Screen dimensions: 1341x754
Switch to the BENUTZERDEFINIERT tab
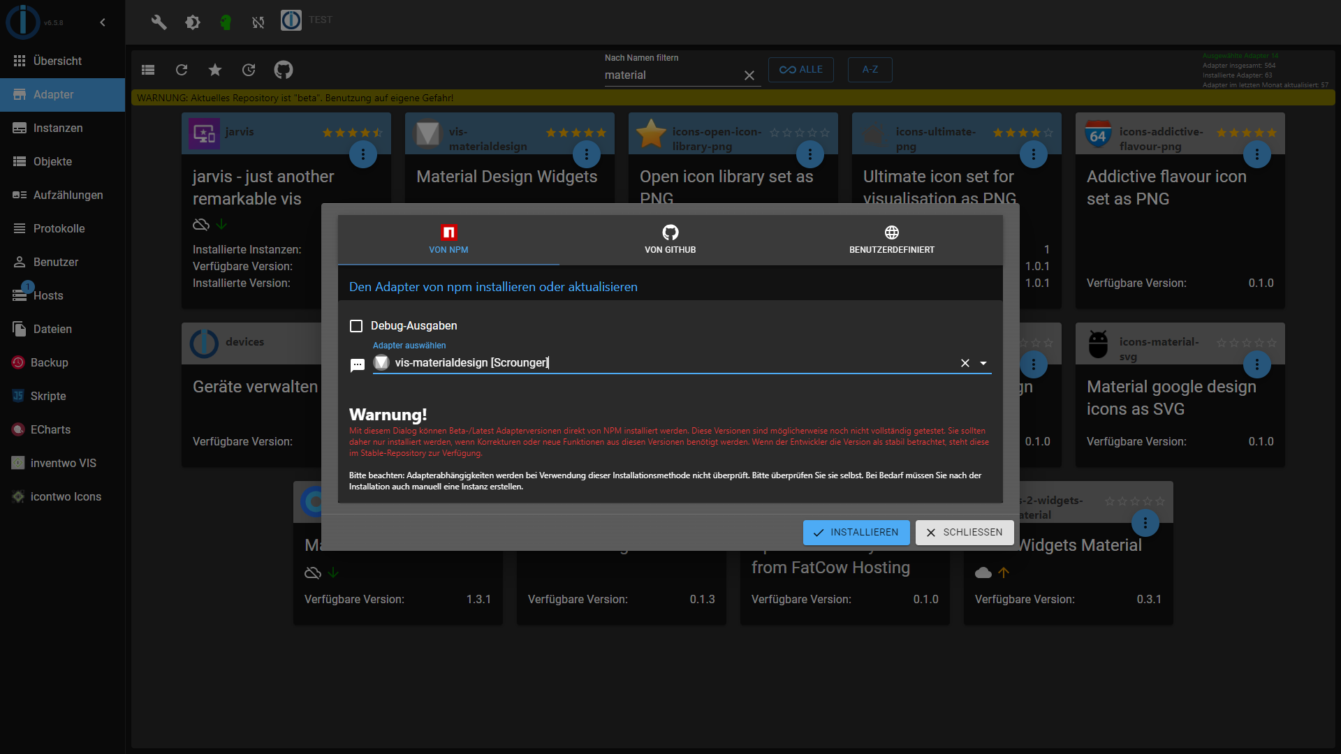(891, 239)
